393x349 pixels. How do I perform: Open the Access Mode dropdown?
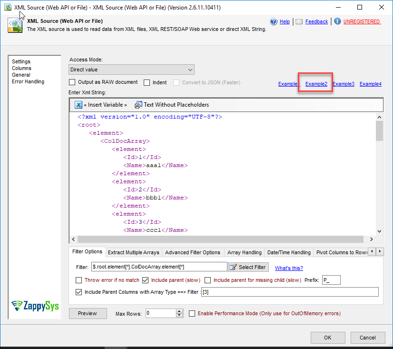190,70
